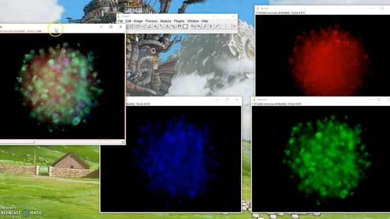Close the ImageJ main window
This screenshot has height=219, width=390.
click(x=233, y=16)
